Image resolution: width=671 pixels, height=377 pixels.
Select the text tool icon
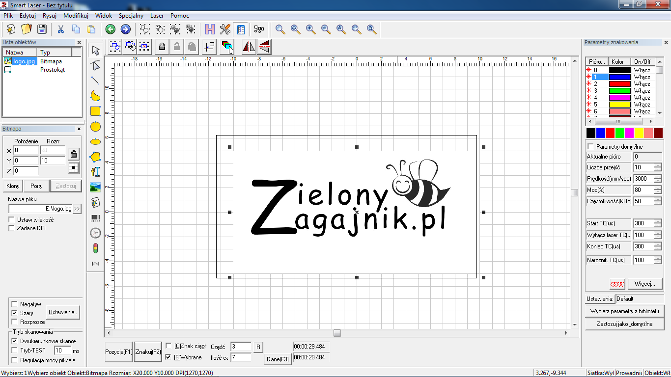point(95,172)
